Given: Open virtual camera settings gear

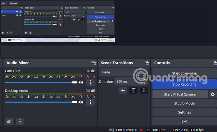Looking at the screenshot, I should [x=213, y=94].
